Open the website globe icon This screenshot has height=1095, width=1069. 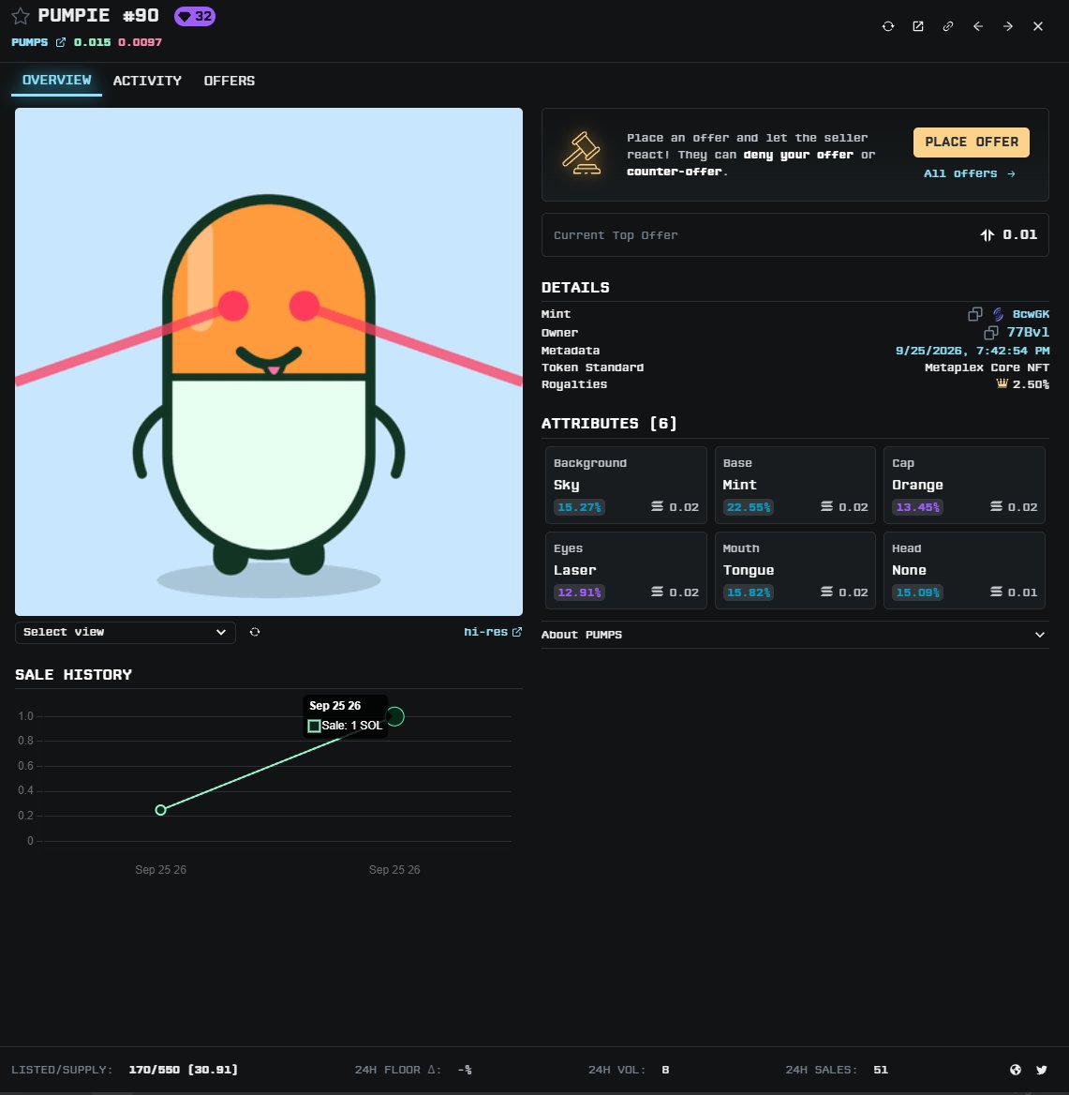click(x=1016, y=1070)
